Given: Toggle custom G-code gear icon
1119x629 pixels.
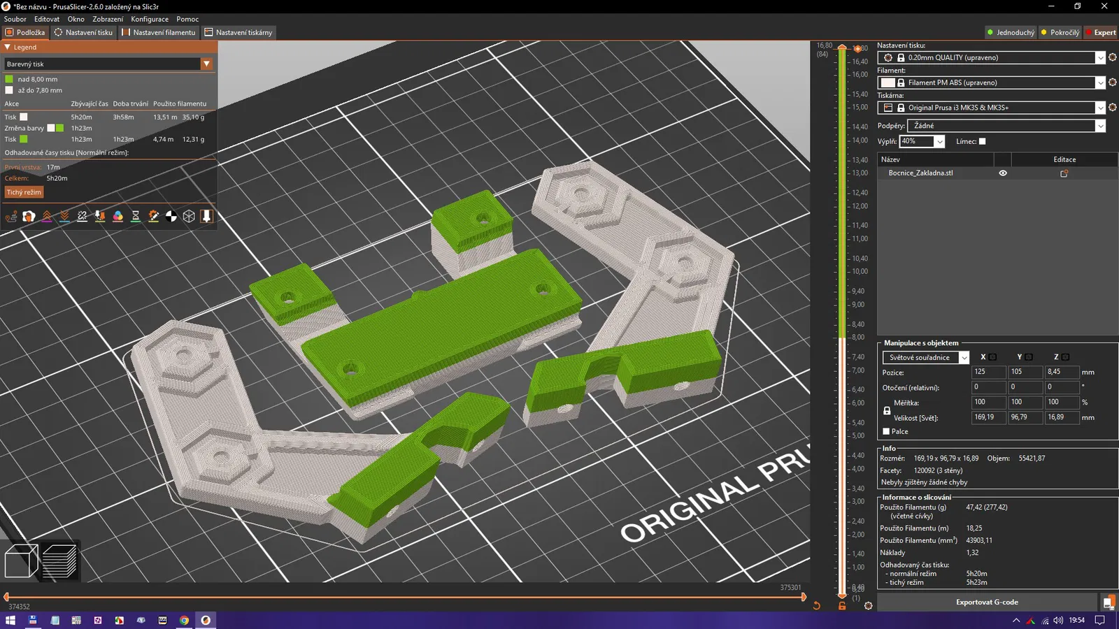Looking at the screenshot, I should (x=154, y=217).
